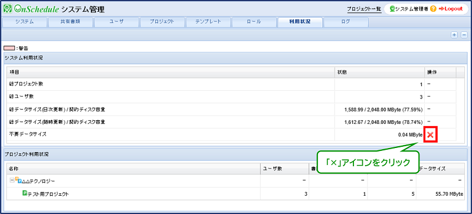This screenshot has width=472, height=214.
Task: Open the ログ tab
Action: pos(346,22)
